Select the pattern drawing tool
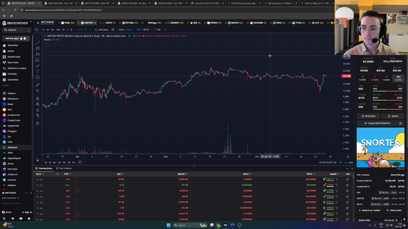This screenshot has height=229, width=408. pyautogui.click(x=37, y=54)
